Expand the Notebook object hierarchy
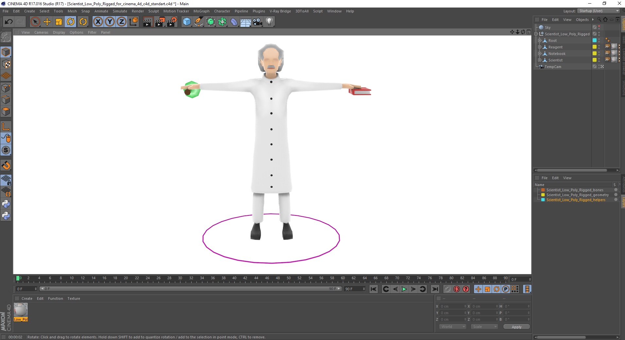The height and width of the screenshot is (340, 625). coord(540,54)
